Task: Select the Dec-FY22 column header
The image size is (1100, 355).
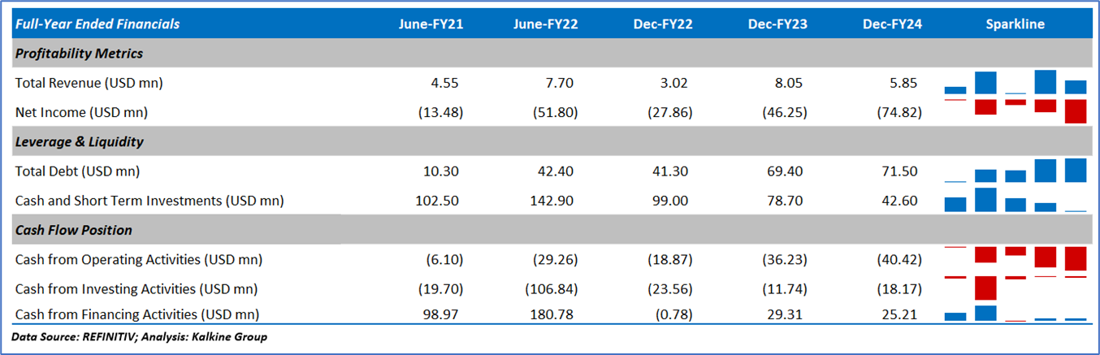Action: point(663,24)
